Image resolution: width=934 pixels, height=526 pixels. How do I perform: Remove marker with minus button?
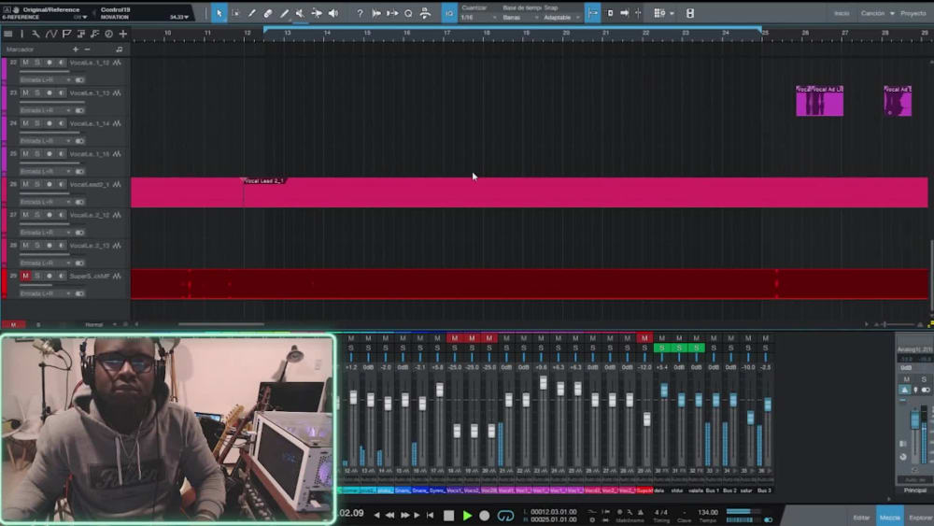[x=87, y=50]
